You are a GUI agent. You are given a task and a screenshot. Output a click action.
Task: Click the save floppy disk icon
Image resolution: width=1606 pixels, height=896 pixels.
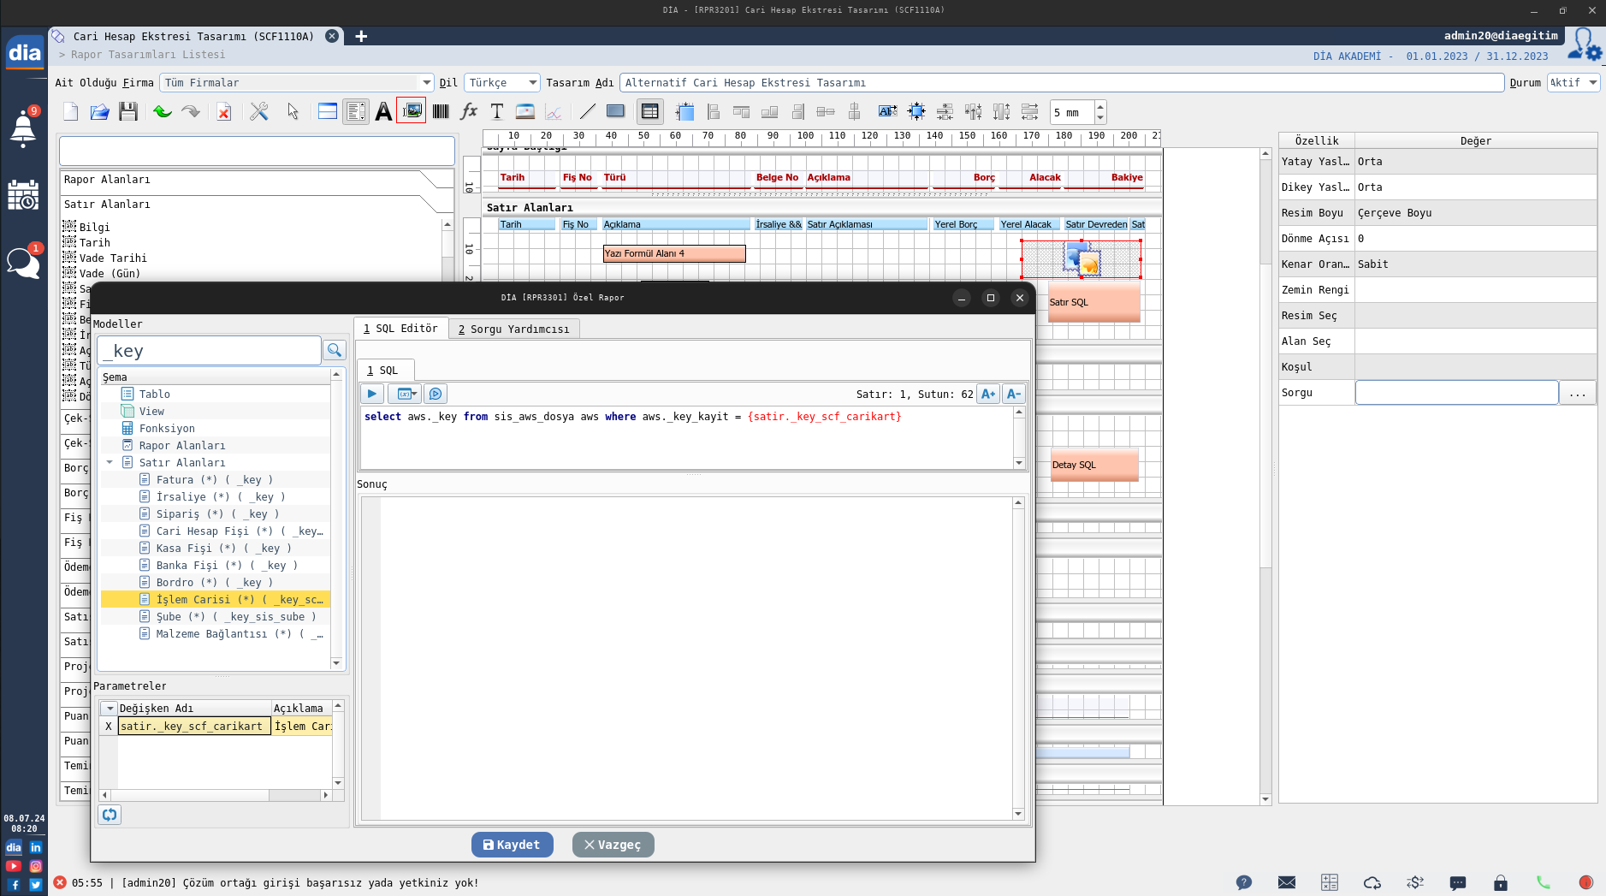[x=128, y=111]
